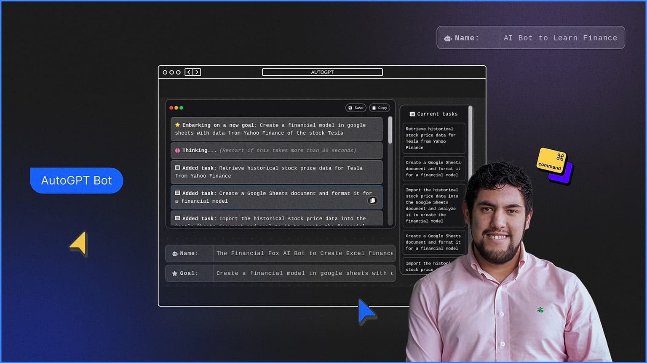Click the AUTOGPT address bar
647x363 pixels.
tap(322, 72)
